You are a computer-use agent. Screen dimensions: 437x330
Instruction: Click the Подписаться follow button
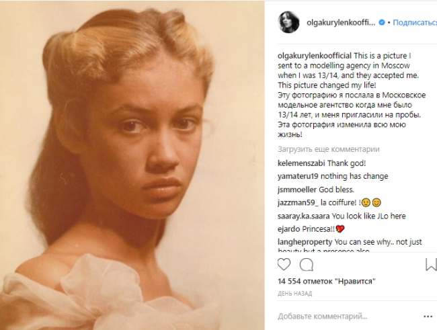click(414, 22)
